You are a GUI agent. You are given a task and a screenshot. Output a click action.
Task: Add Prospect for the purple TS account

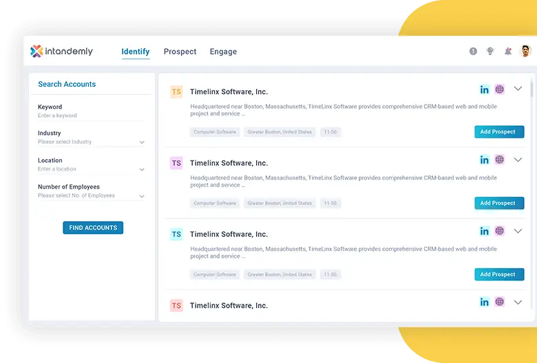coord(499,203)
